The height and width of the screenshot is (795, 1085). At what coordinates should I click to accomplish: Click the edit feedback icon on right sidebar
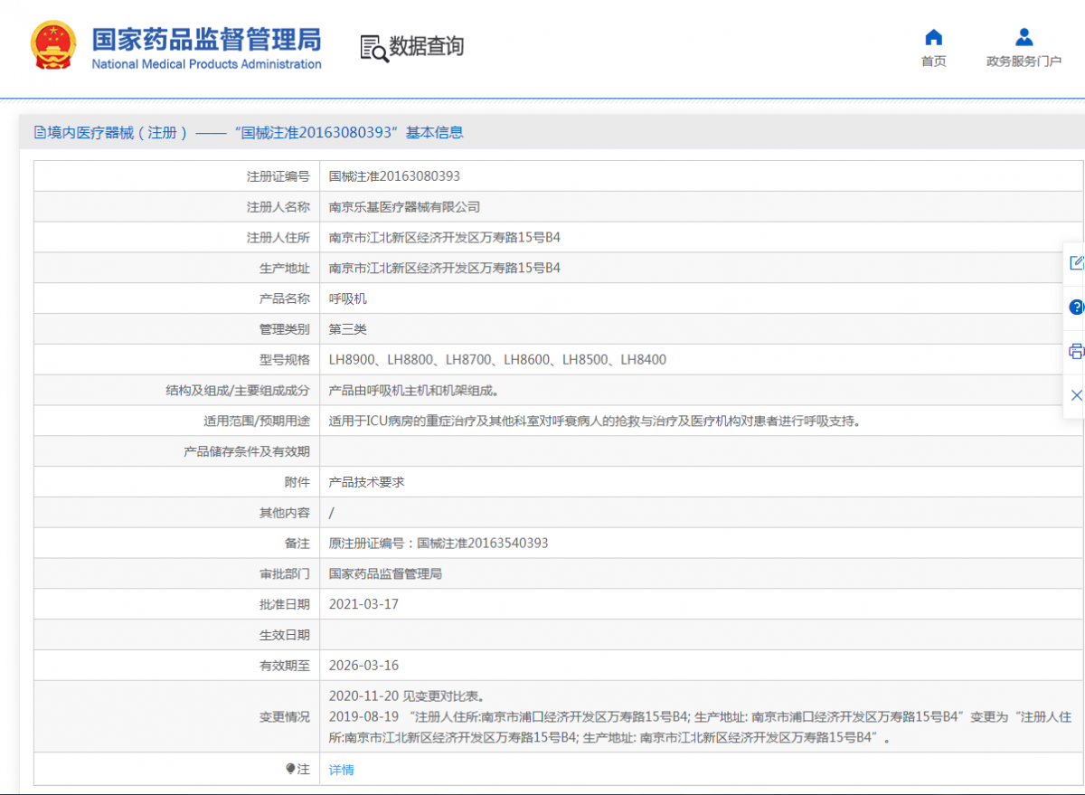(1076, 263)
